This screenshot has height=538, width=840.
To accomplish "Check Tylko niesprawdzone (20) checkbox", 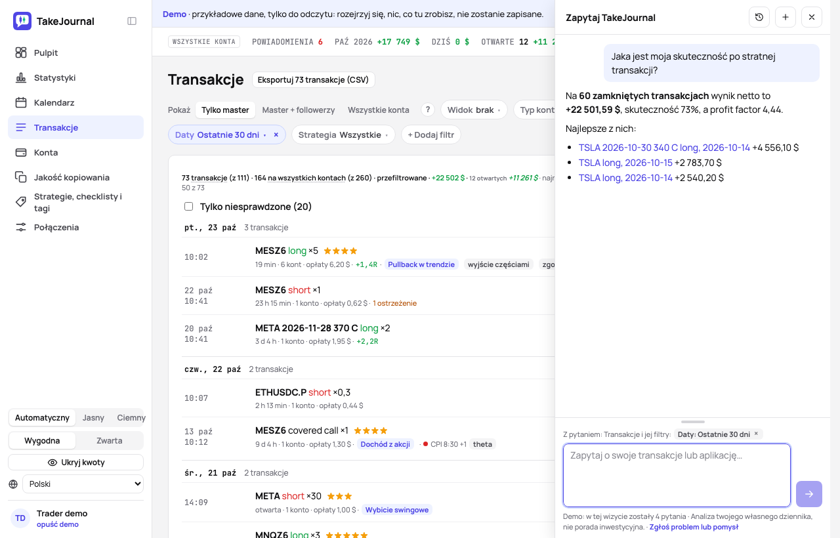I will pyautogui.click(x=189, y=206).
